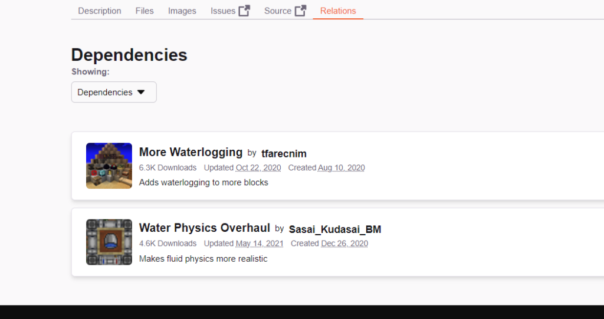Open the Description tab
This screenshot has height=319, width=604.
(100, 11)
